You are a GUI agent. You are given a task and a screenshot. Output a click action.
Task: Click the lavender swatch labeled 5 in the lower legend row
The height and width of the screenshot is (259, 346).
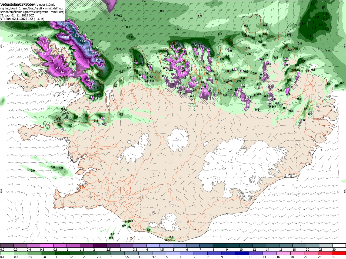coord(173,253)
